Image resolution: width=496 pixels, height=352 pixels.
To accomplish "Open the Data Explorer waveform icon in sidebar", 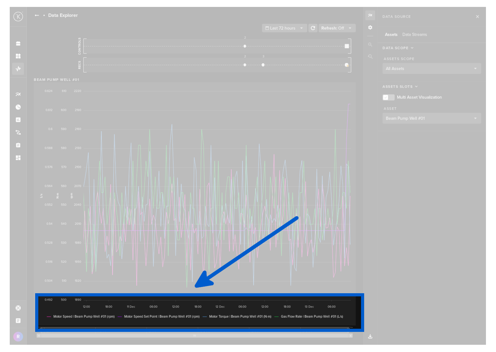I will point(18,69).
